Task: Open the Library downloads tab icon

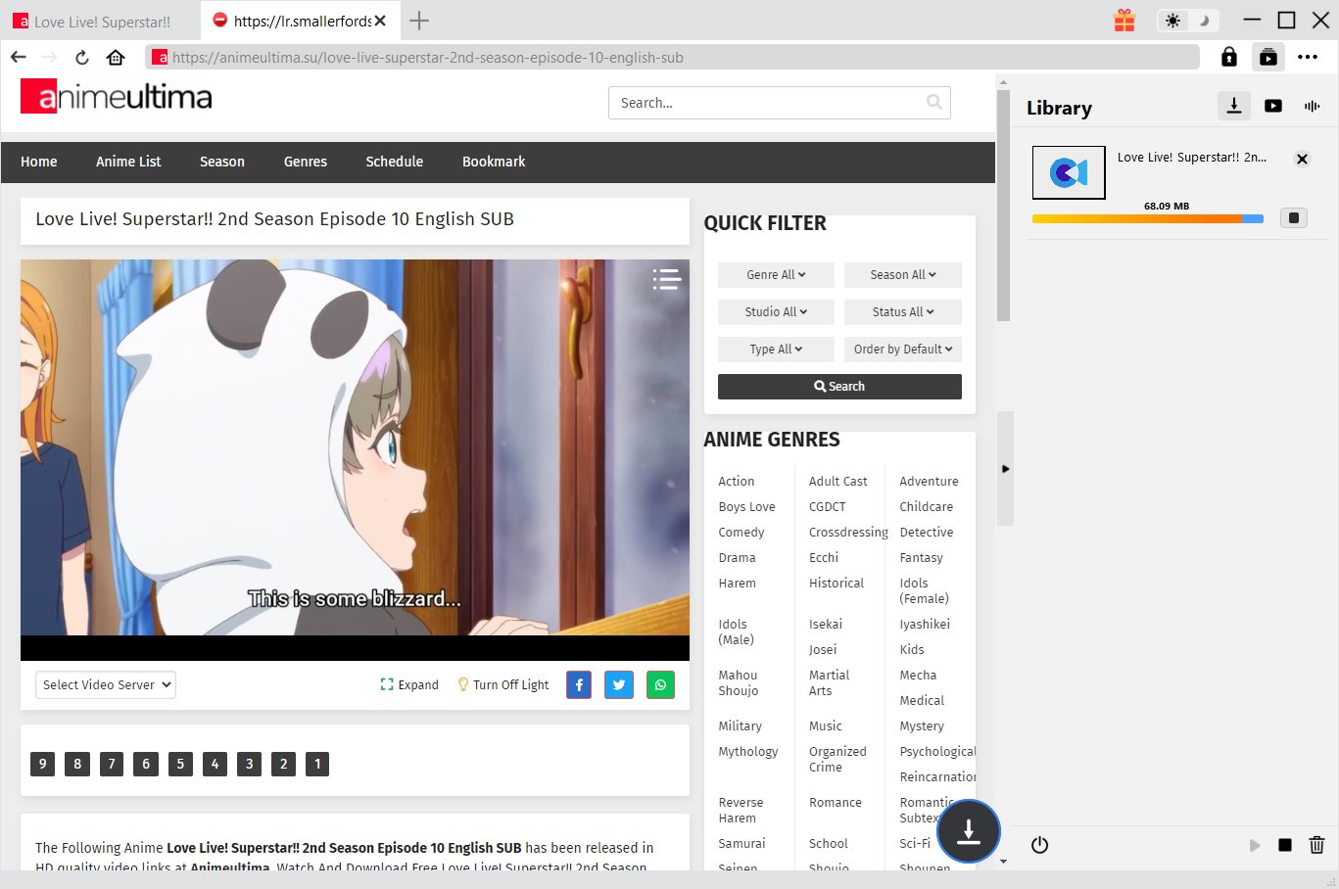Action: tap(1233, 106)
